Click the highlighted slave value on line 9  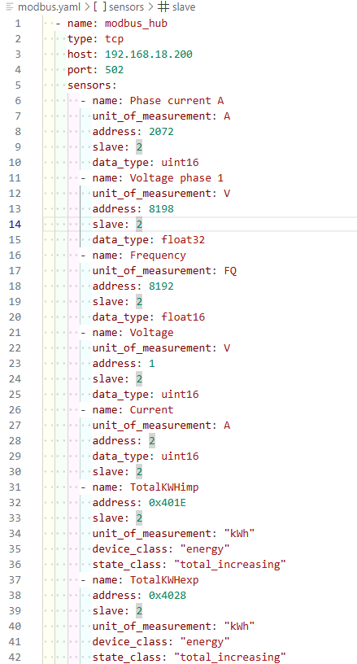click(x=139, y=146)
